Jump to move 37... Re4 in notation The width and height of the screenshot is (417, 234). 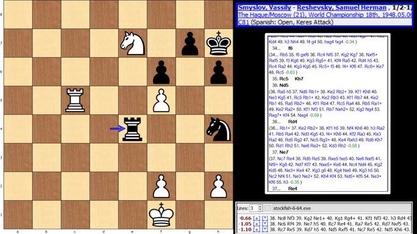(x=293, y=188)
